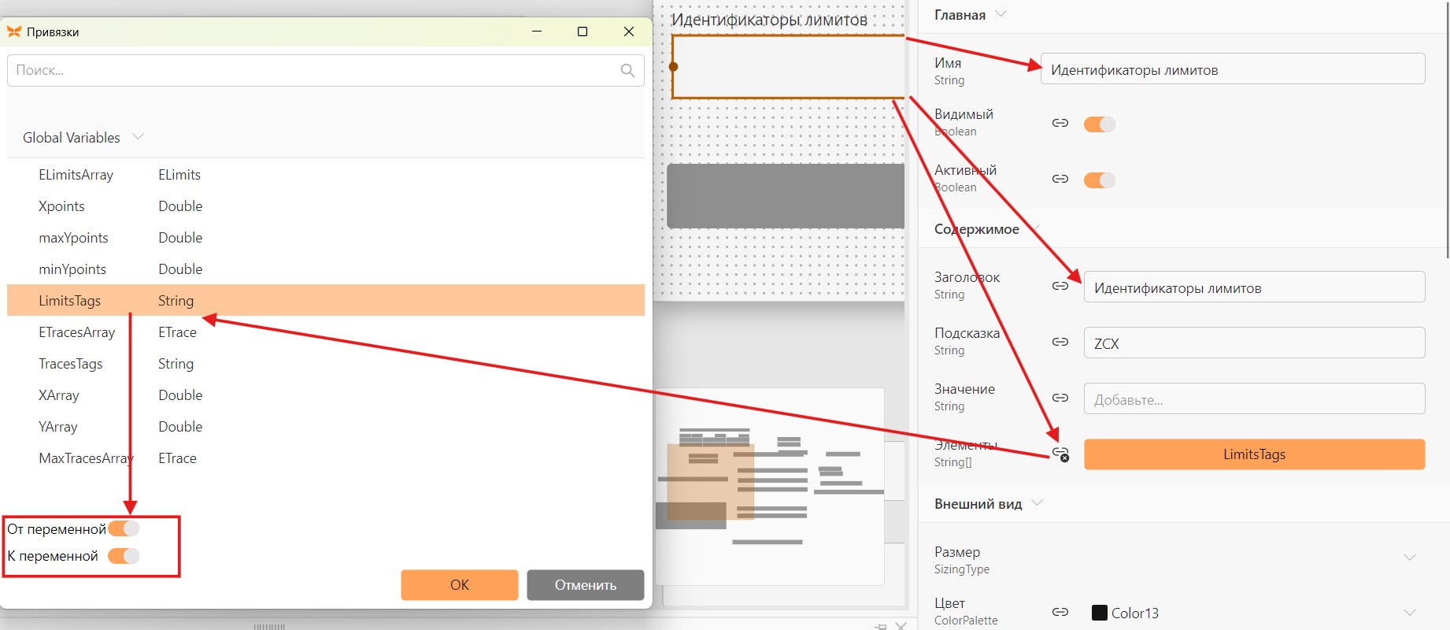1450x630 pixels.
Task: Select the ELimitsArray variable row
Action: pos(326,174)
